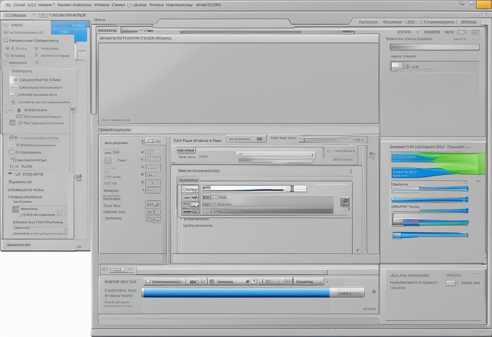Click the drive icon at top of the stacked device icons
The height and width of the screenshot is (337, 492).
point(189,189)
